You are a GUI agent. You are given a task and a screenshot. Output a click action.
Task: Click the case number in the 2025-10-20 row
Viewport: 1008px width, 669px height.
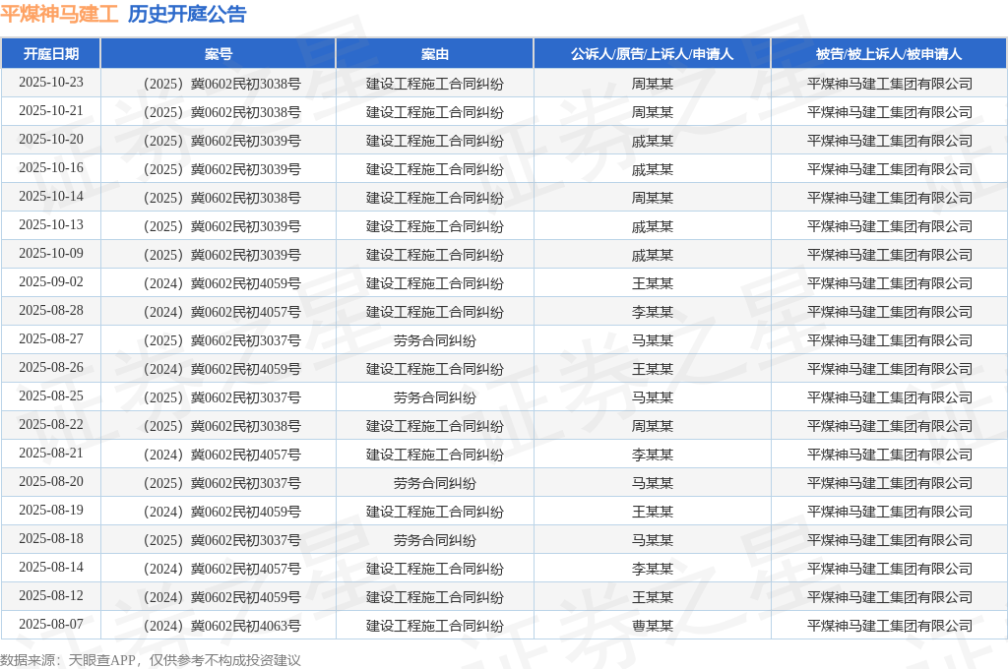click(219, 141)
